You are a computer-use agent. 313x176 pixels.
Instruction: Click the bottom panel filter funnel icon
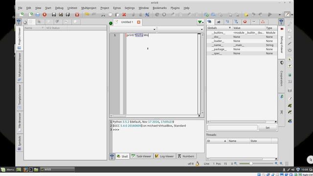(x=112, y=156)
